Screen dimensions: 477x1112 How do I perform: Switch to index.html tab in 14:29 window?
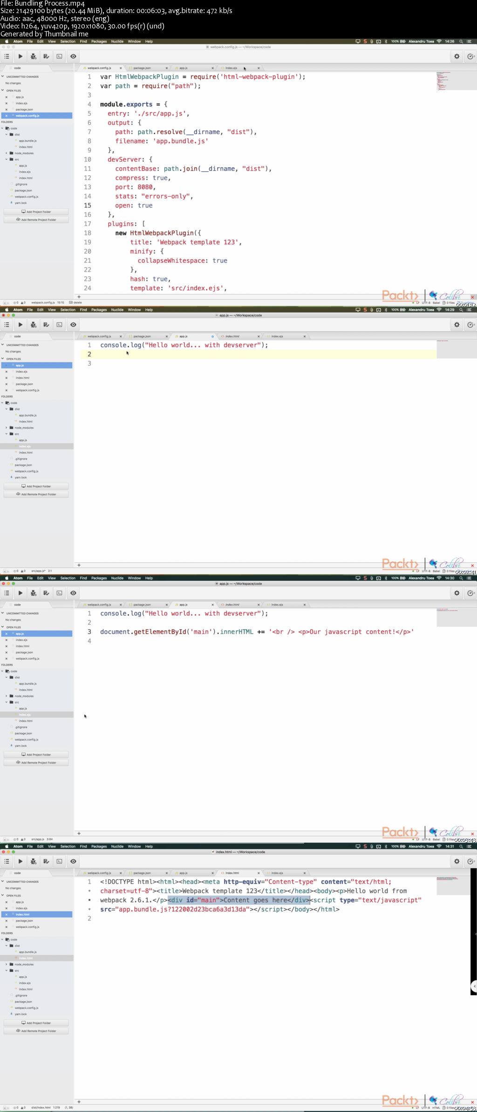click(x=232, y=336)
